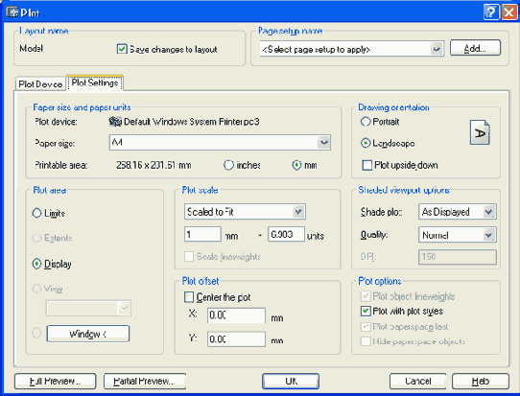This screenshot has height=396, width=520.
Task: Click the Full Preview... button
Action: (x=55, y=382)
